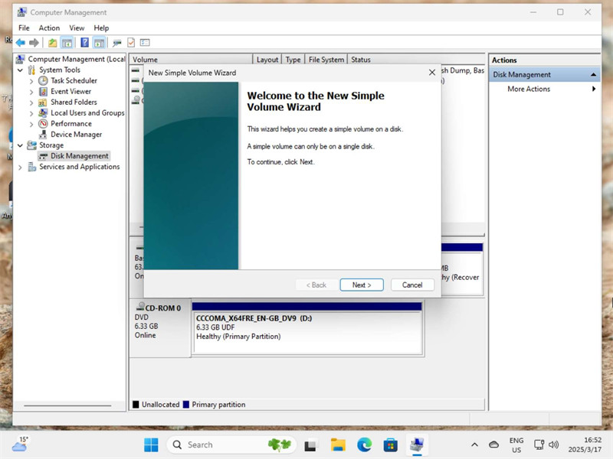This screenshot has height=459, width=613.
Task: Click the Computer Management taskbar icon
Action: coord(417,444)
